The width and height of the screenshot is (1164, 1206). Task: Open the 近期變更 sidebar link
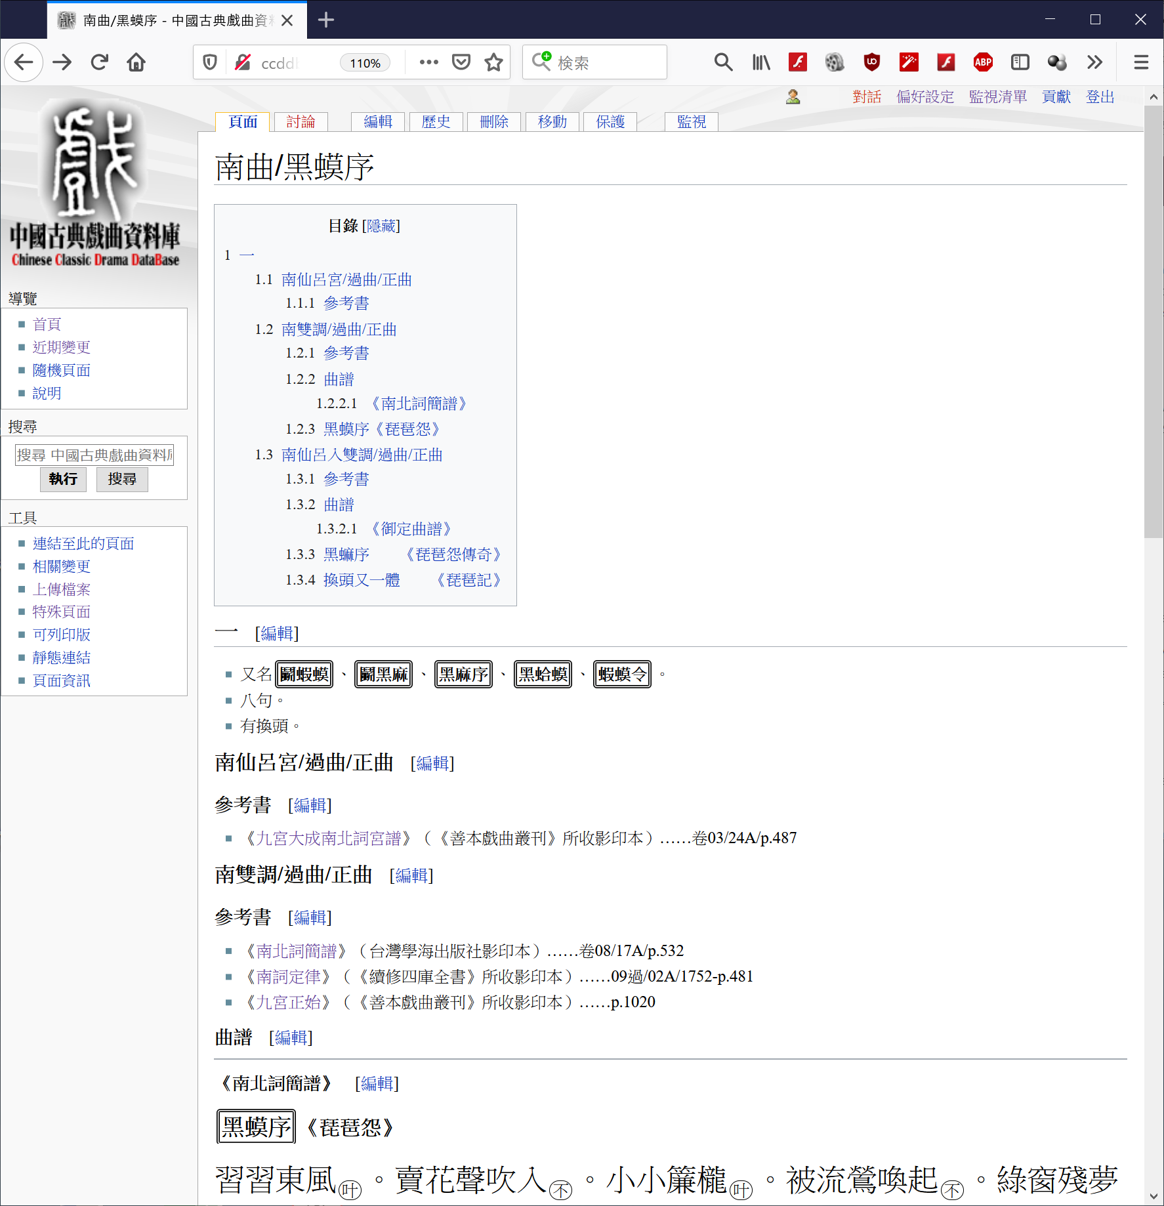[x=62, y=347]
